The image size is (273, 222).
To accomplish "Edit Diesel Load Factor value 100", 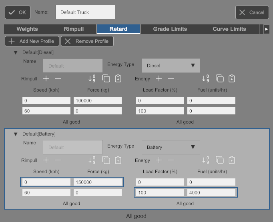I will pos(160,111).
